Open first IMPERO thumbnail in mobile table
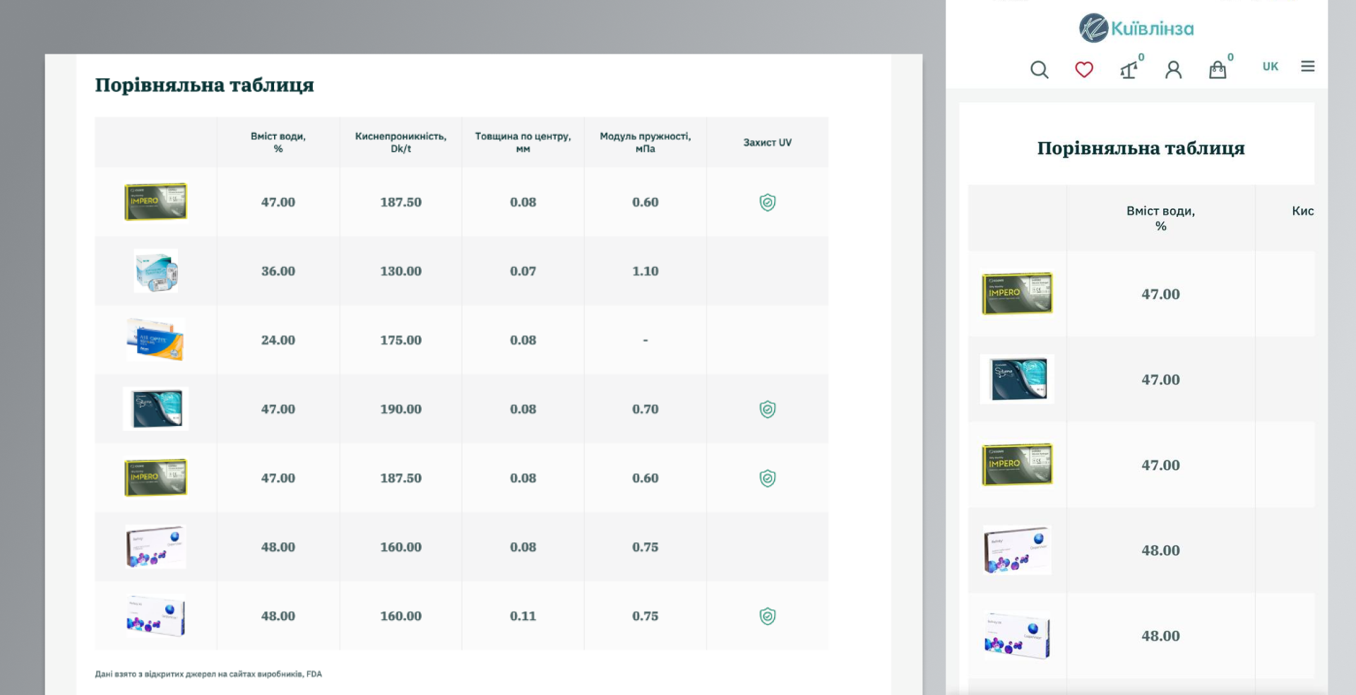 tap(1017, 294)
